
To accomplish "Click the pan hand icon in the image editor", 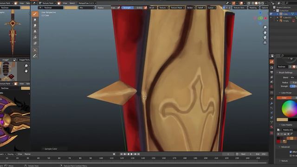I will (x=26, y=71).
